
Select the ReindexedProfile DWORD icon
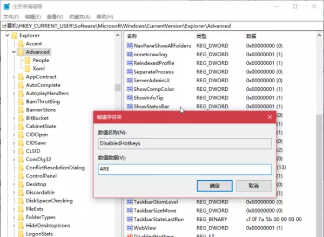click(x=130, y=63)
